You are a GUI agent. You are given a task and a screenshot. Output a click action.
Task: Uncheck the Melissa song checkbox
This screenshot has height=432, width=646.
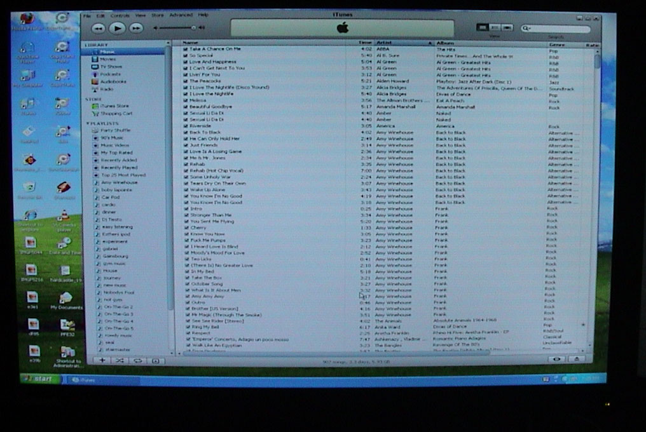[186, 100]
